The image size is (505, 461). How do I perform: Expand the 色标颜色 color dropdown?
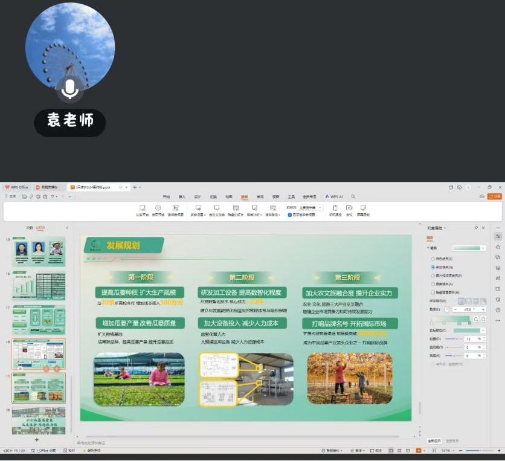(483, 330)
